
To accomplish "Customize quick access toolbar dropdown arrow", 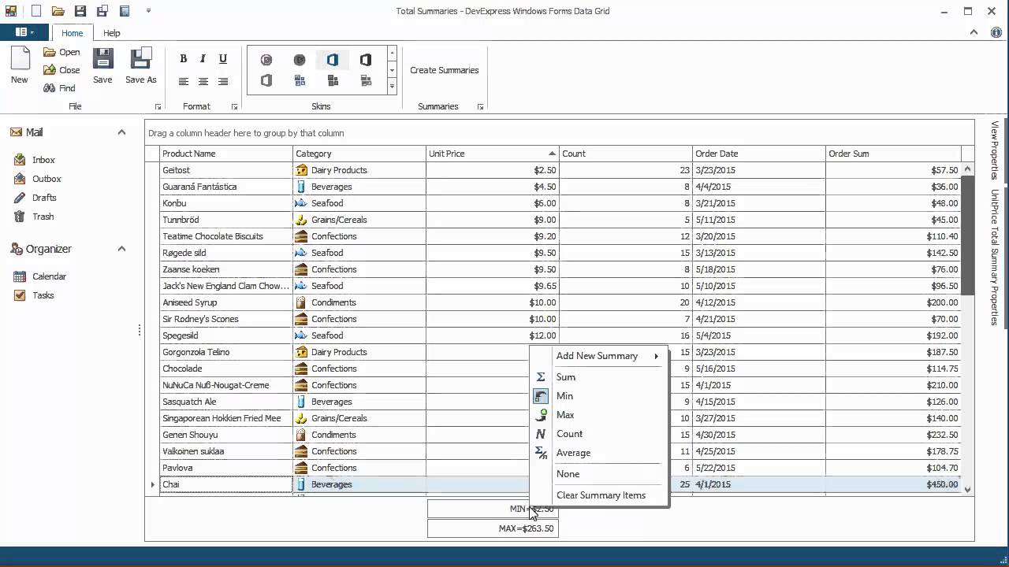I will (148, 11).
